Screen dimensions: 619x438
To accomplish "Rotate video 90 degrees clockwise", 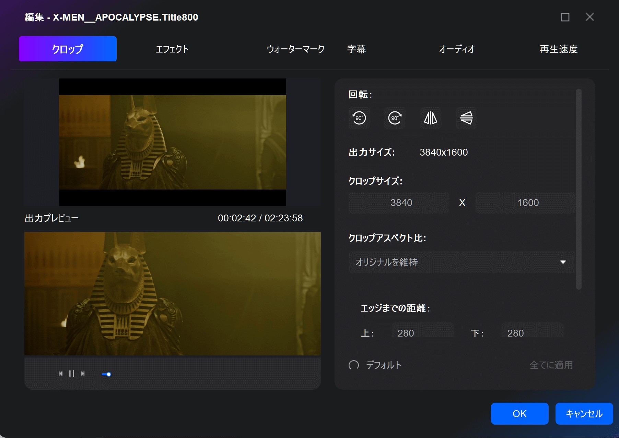I will point(395,118).
